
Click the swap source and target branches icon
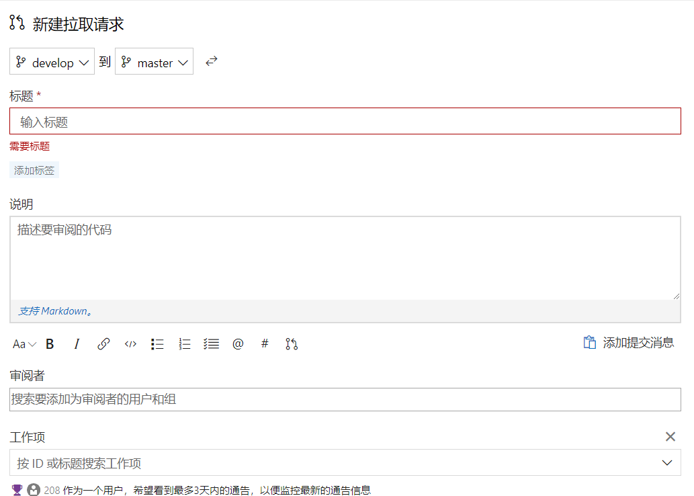click(x=211, y=60)
